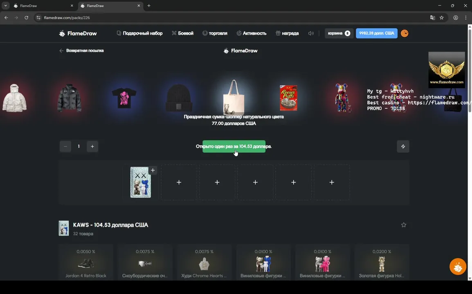
Task: Select the KAWS pack slot thumbnail
Action: tap(141, 183)
